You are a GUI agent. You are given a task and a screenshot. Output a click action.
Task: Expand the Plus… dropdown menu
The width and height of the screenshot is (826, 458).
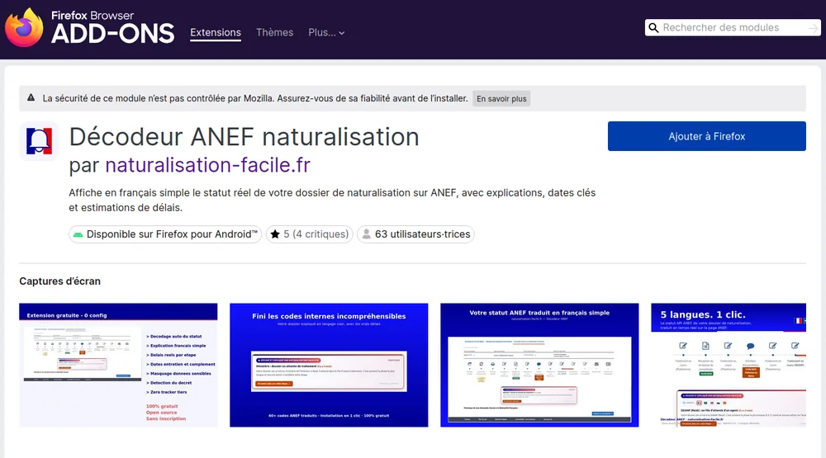(x=326, y=32)
